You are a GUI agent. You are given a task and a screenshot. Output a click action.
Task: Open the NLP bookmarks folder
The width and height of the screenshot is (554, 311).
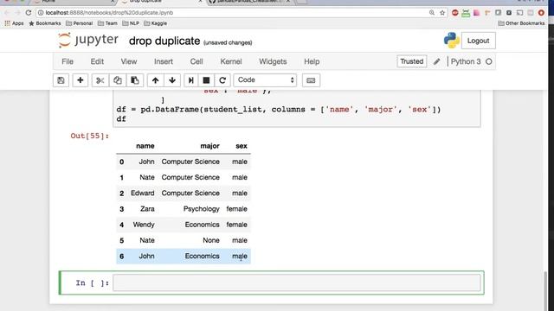(131, 23)
